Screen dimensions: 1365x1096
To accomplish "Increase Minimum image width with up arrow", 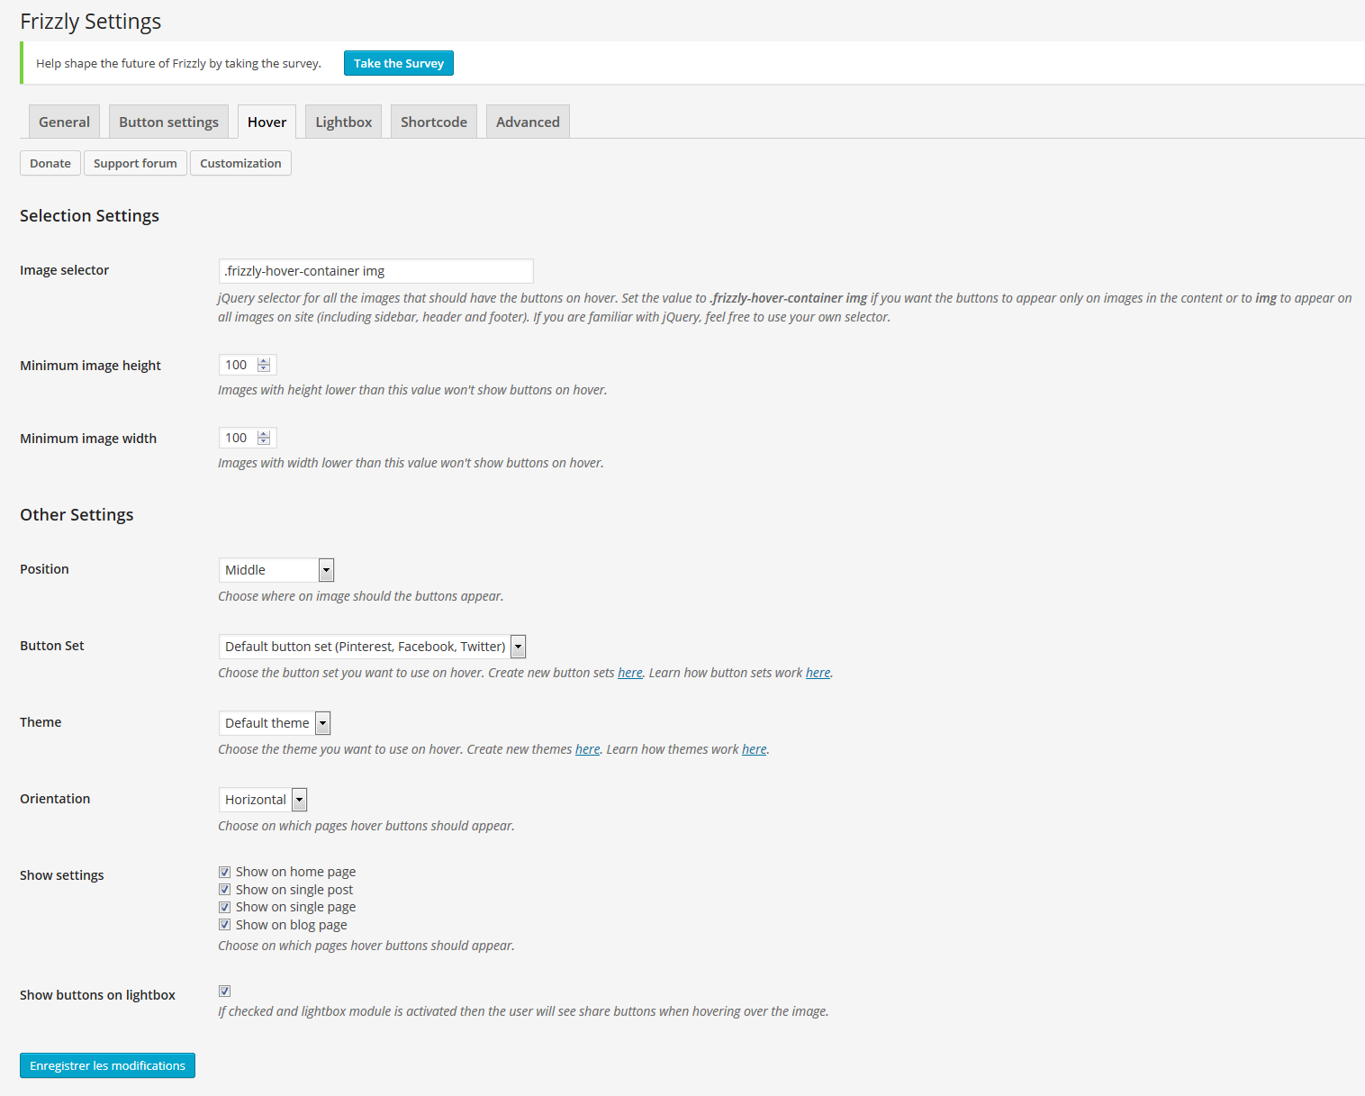I will coord(264,434).
